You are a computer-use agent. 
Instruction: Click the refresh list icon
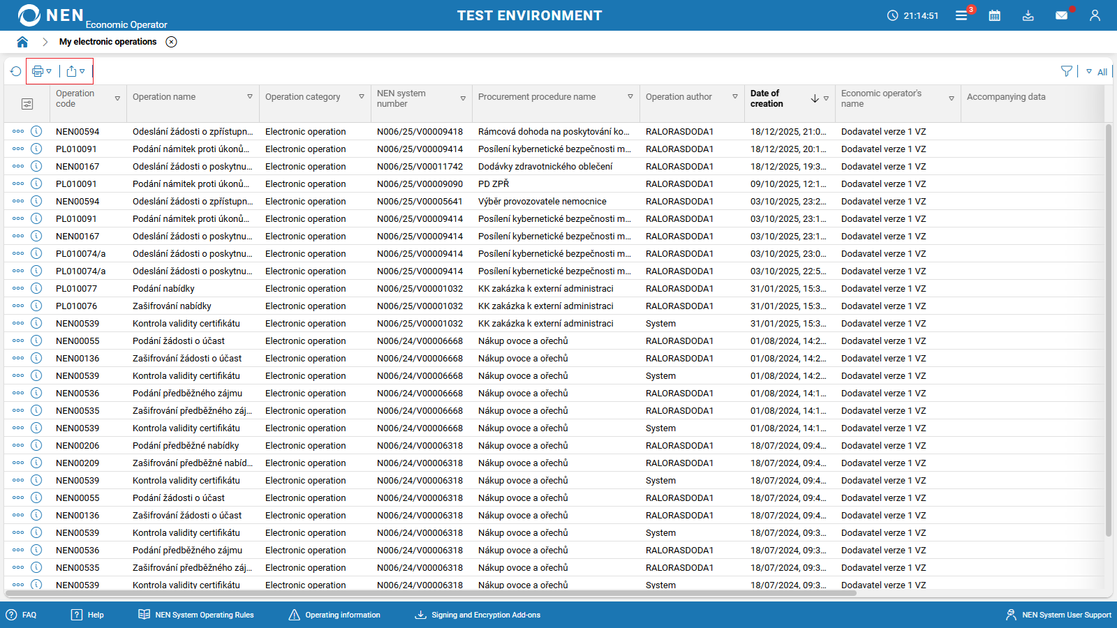pyautogui.click(x=15, y=71)
